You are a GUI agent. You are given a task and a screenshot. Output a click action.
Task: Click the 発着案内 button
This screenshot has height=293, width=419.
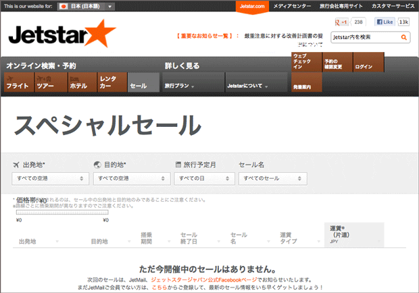(x=307, y=82)
